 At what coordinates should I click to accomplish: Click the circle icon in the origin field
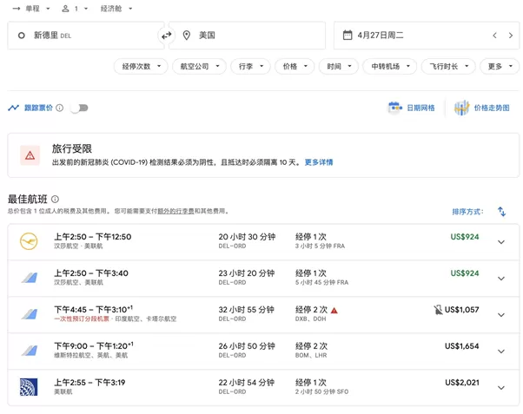(22, 36)
